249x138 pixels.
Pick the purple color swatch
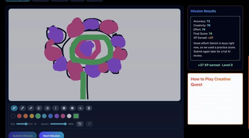coord(57,116)
